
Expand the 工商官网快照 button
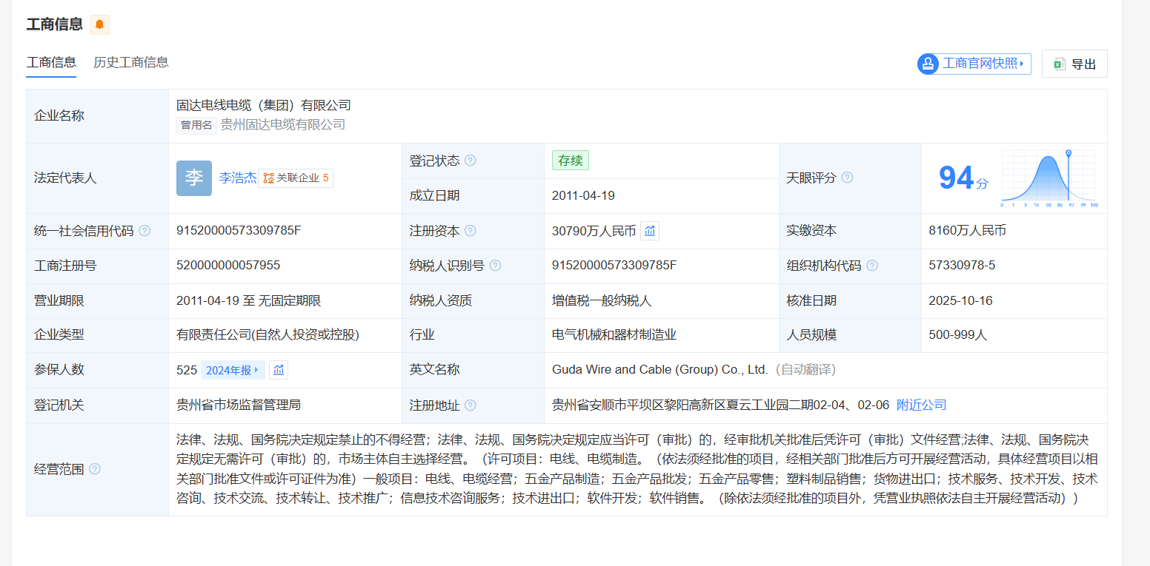(x=974, y=64)
